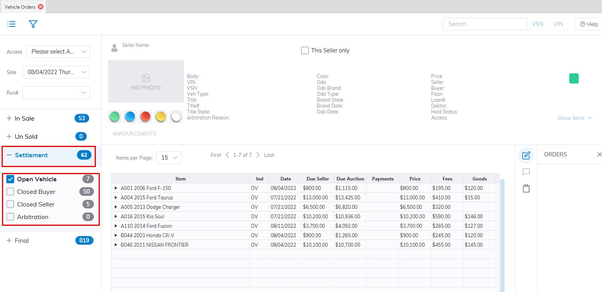
Task: Check the Closed Buyer checkbox
Action: [x=10, y=192]
